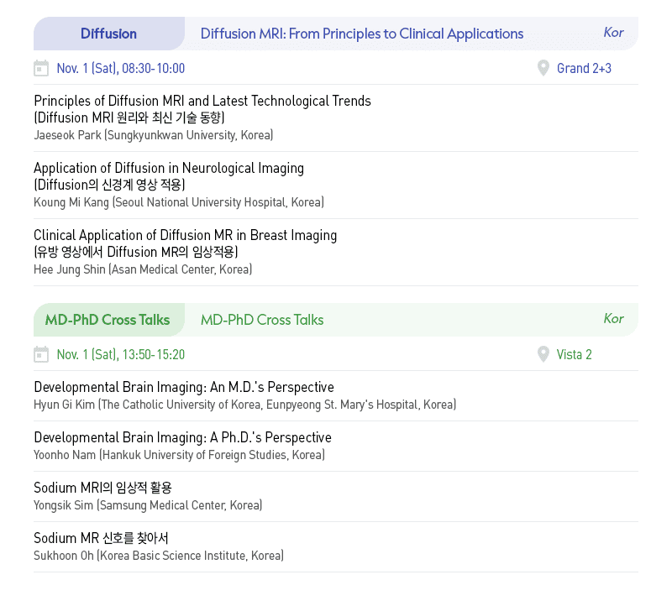The image size is (672, 606).
Task: Click the Kor label in MD-PhD header
Action: pos(613,319)
